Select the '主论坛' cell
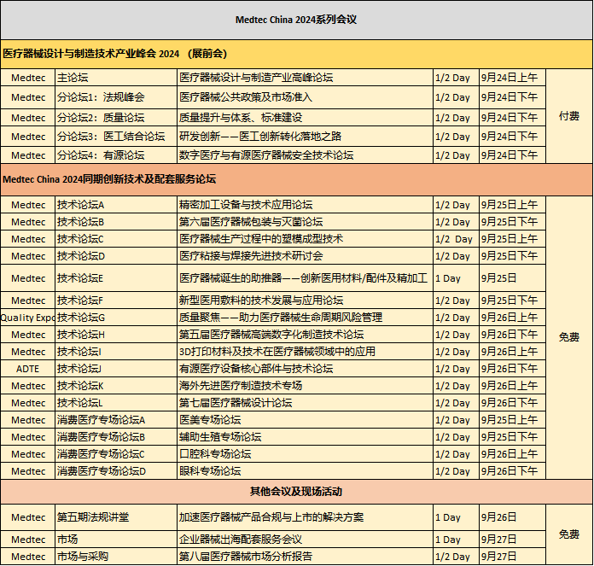Image resolution: width=594 pixels, height=566 pixels. point(116,78)
